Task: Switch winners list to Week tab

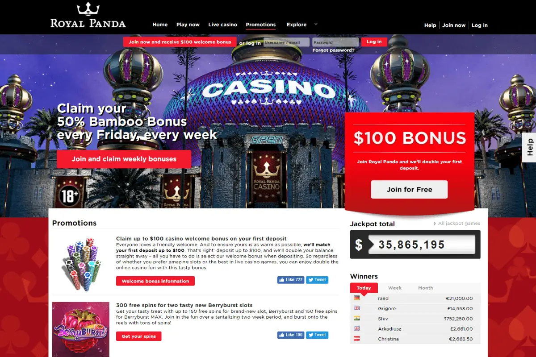Action: pos(395,288)
